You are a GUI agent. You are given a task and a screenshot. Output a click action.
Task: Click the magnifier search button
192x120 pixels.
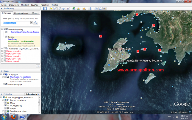[36, 23]
